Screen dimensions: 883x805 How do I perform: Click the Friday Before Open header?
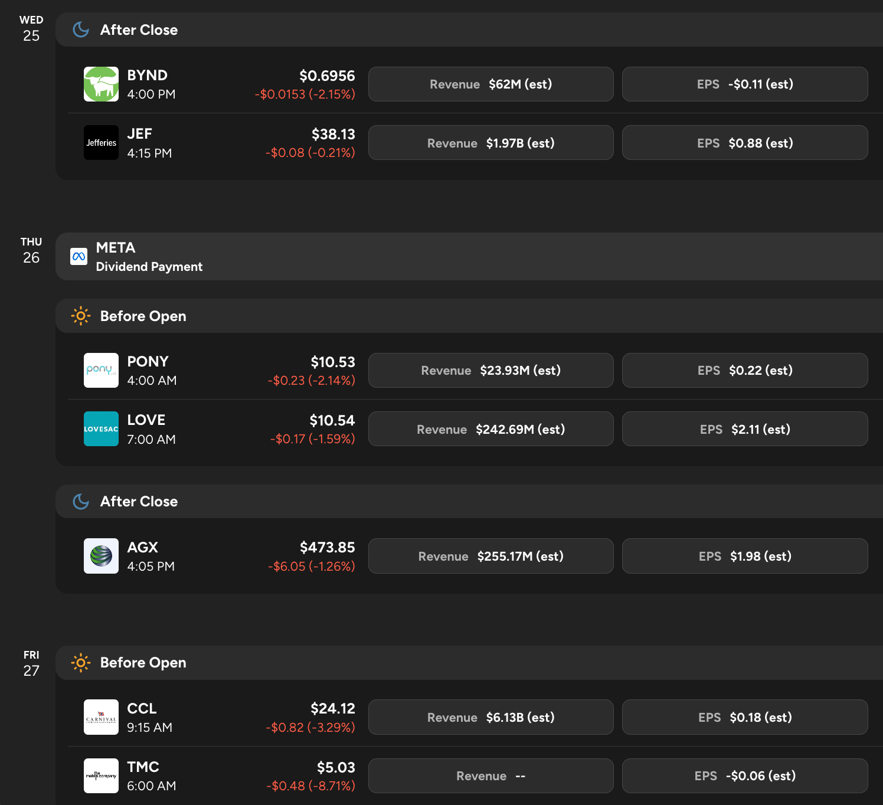click(469, 662)
